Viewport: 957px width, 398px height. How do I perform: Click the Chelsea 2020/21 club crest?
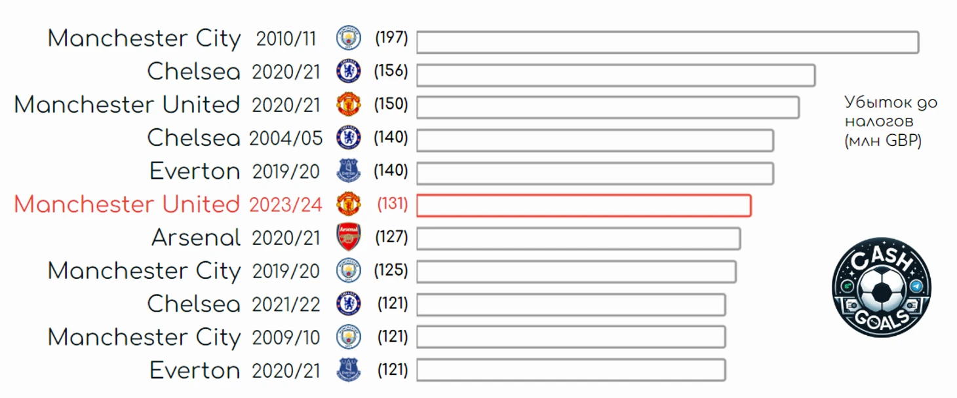click(x=349, y=71)
